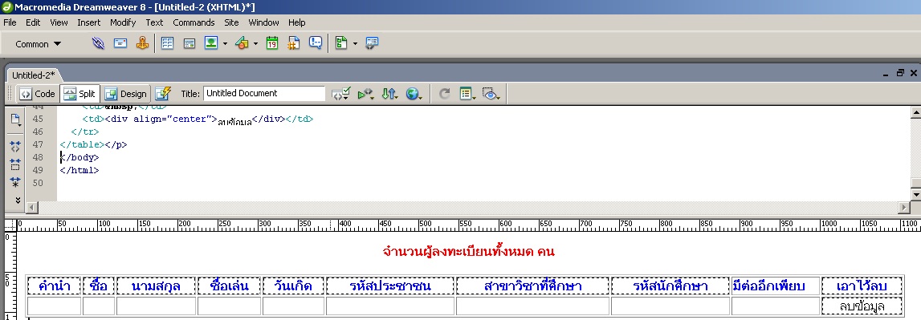Select the รหัสประชาชน table header cell
Viewport: 921px width, 320px height.
click(x=390, y=286)
